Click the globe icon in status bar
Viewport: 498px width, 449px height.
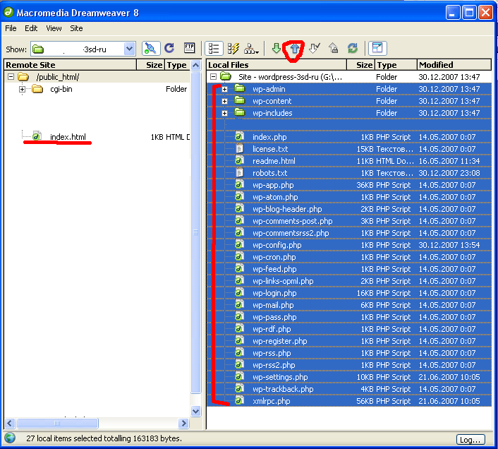coord(10,438)
